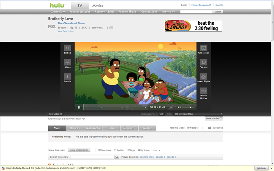
Task: Open Recently Added in the nav bar
Action: tap(104, 12)
